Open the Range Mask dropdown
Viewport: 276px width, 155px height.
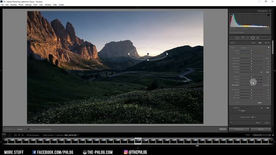[x=254, y=117]
